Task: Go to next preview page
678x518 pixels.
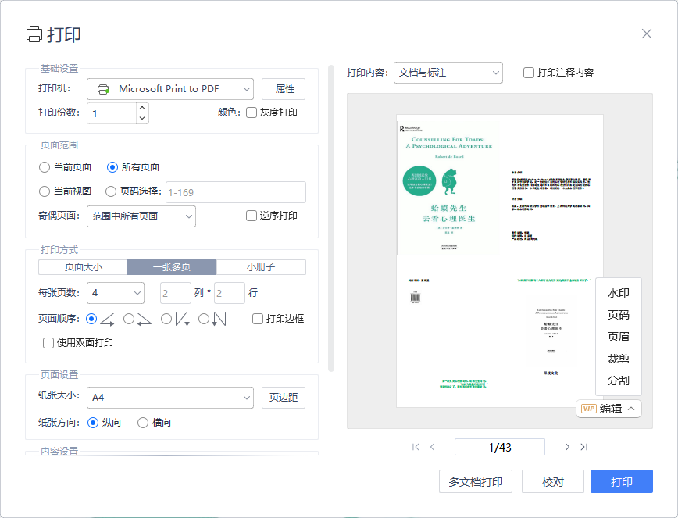Action: (567, 447)
